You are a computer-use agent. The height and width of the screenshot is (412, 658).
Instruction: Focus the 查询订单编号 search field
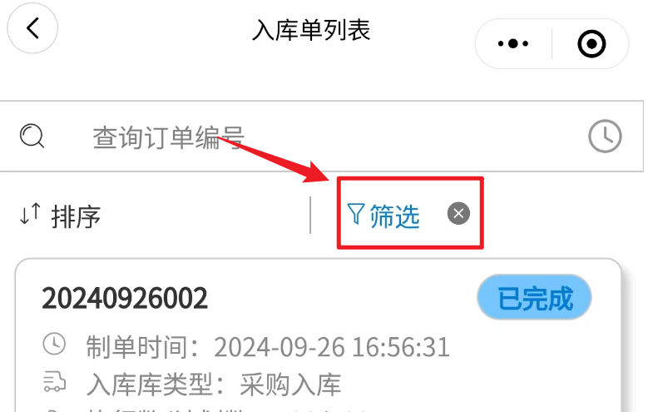(x=321, y=137)
